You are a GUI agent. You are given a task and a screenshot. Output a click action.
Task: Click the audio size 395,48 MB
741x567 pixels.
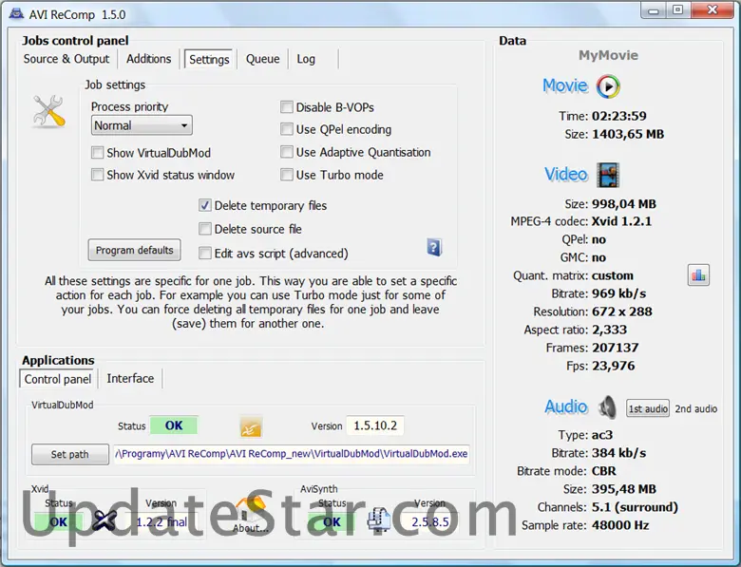click(x=624, y=489)
